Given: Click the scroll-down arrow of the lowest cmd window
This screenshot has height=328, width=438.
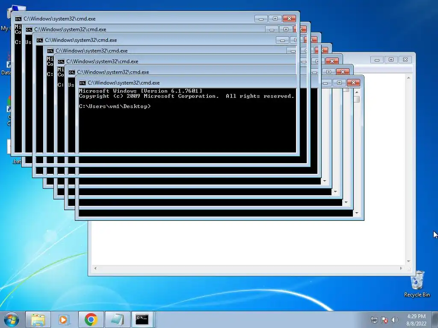Looking at the screenshot, I should coord(357,214).
